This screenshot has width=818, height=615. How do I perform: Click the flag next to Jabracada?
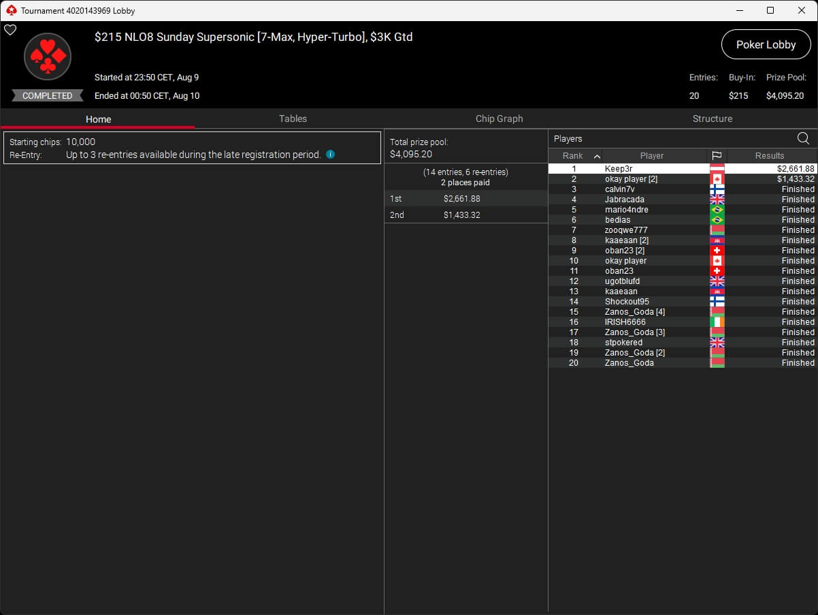pyautogui.click(x=717, y=200)
